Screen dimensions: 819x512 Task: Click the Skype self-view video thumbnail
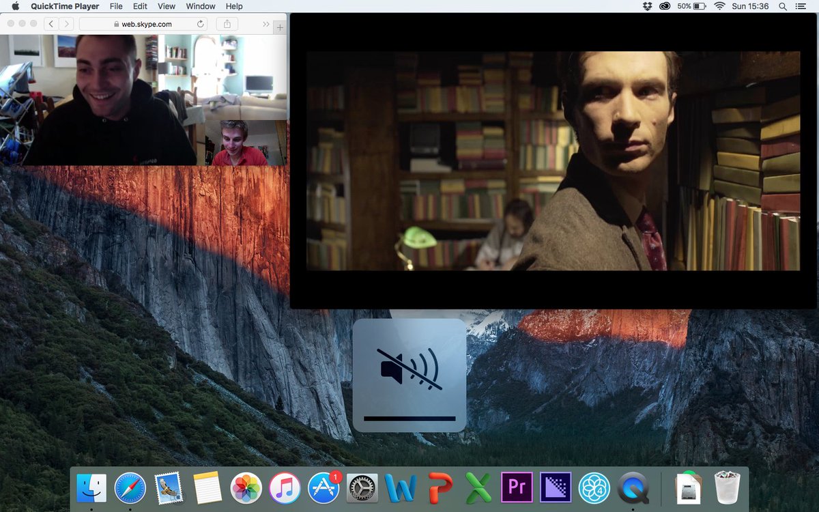(x=246, y=143)
